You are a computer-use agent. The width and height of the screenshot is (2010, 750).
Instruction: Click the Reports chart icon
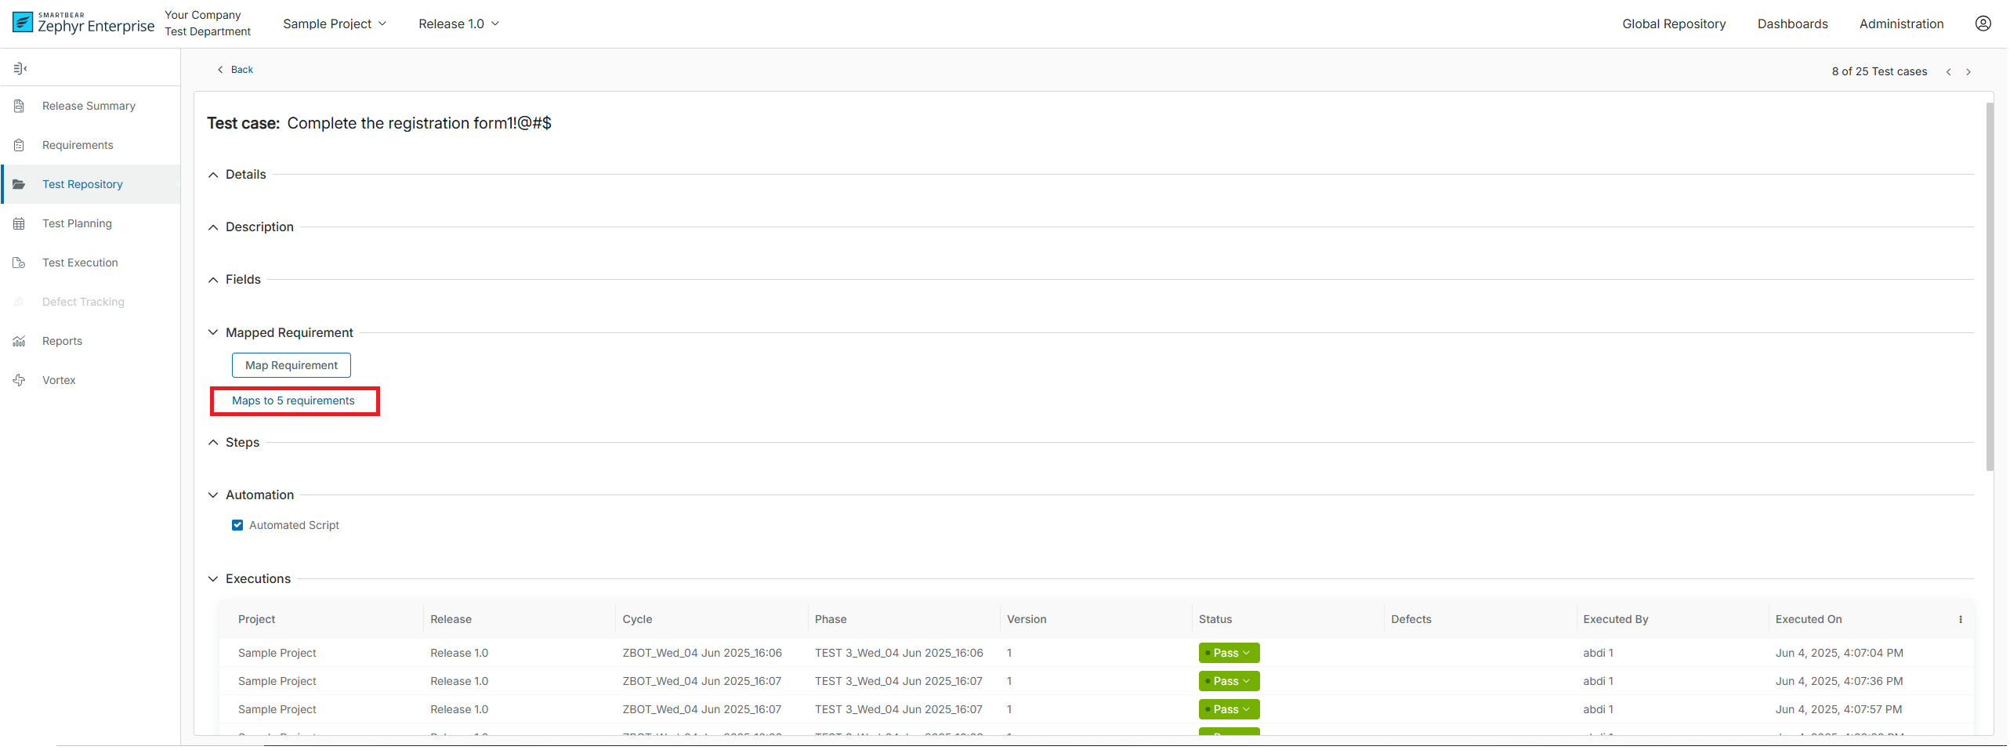[x=20, y=341]
